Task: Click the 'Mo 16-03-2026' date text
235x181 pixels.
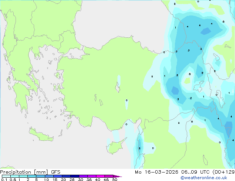Action: (156, 172)
